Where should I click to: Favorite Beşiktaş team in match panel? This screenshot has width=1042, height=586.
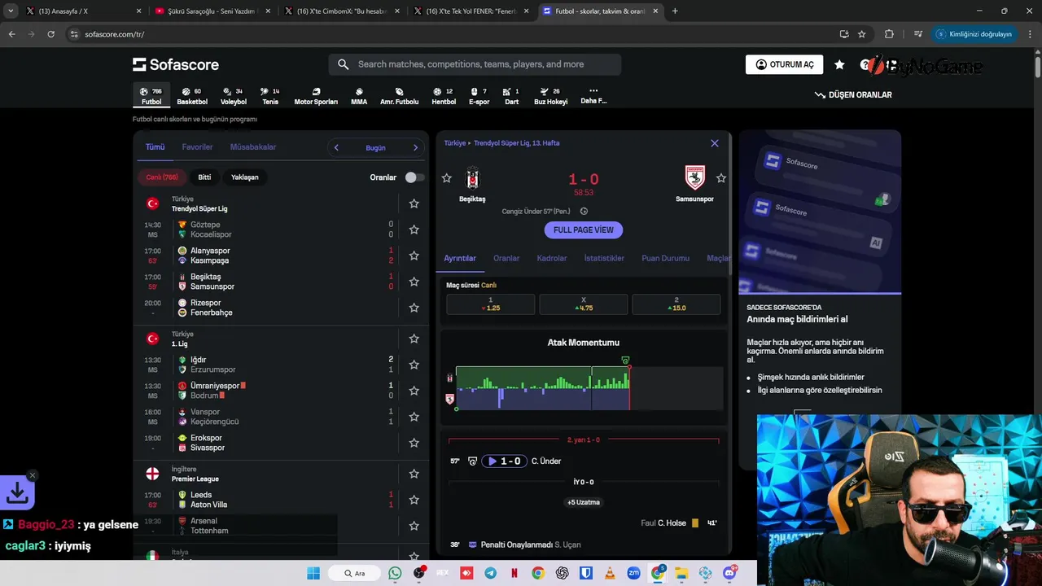(x=446, y=178)
